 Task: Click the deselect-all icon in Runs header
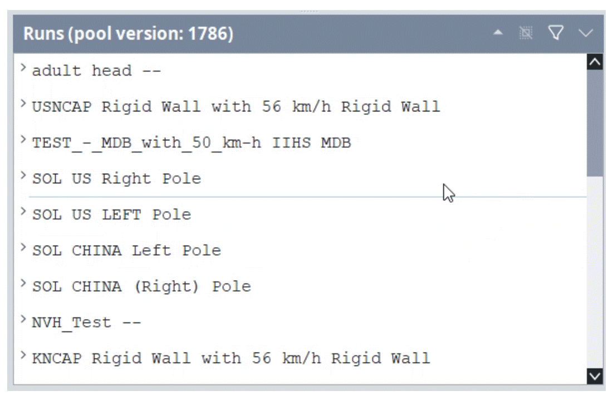point(526,33)
